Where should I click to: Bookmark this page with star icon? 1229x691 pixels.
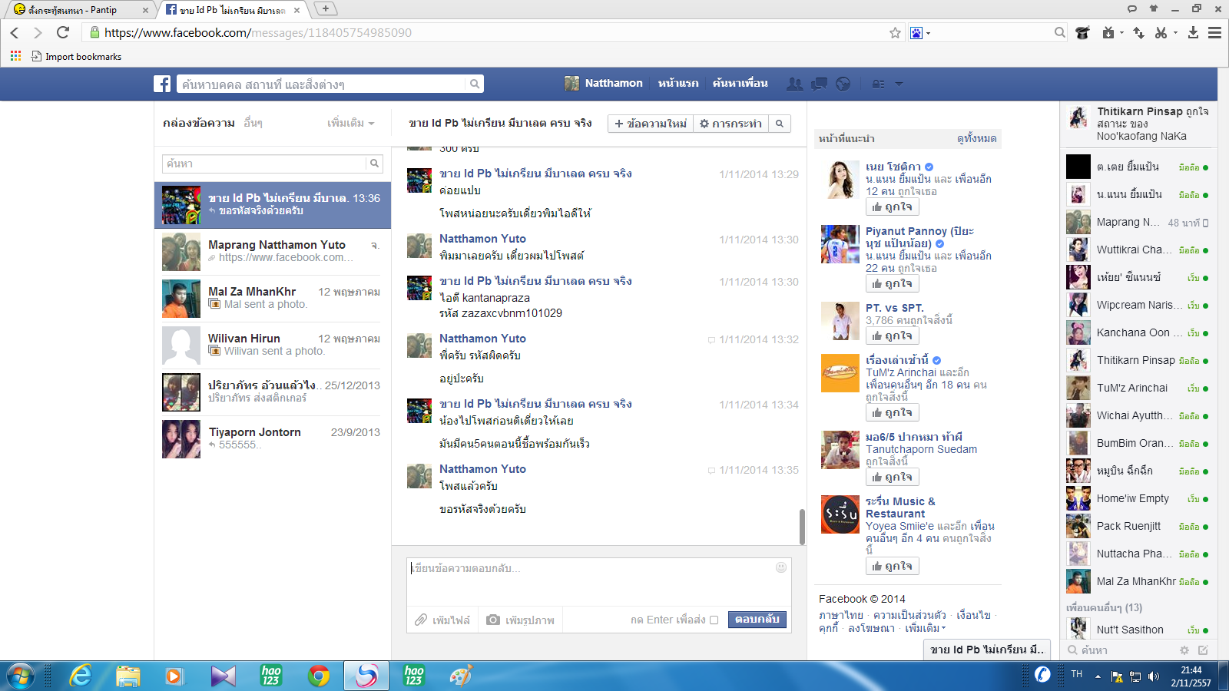pyautogui.click(x=895, y=32)
